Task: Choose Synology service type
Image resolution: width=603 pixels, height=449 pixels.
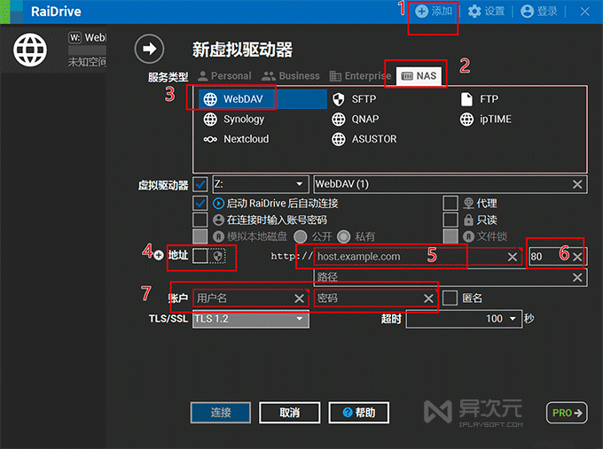Action: pyautogui.click(x=233, y=119)
